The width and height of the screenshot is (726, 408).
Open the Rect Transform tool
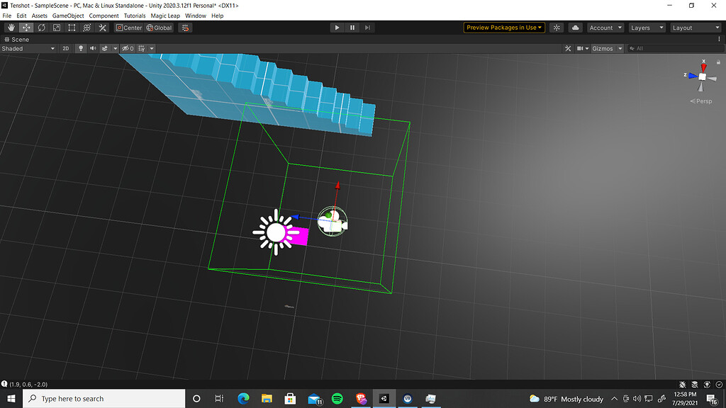(72, 28)
